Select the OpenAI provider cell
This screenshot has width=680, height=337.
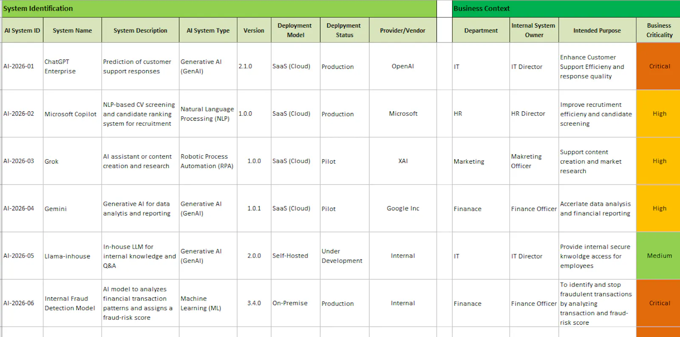click(403, 66)
